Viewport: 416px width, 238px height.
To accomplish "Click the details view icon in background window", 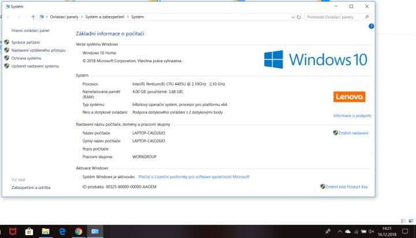I will coord(403,221).
